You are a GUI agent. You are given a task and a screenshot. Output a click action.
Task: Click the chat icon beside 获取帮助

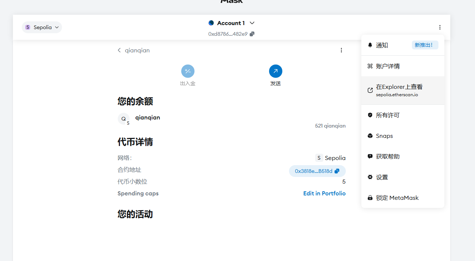point(370,157)
